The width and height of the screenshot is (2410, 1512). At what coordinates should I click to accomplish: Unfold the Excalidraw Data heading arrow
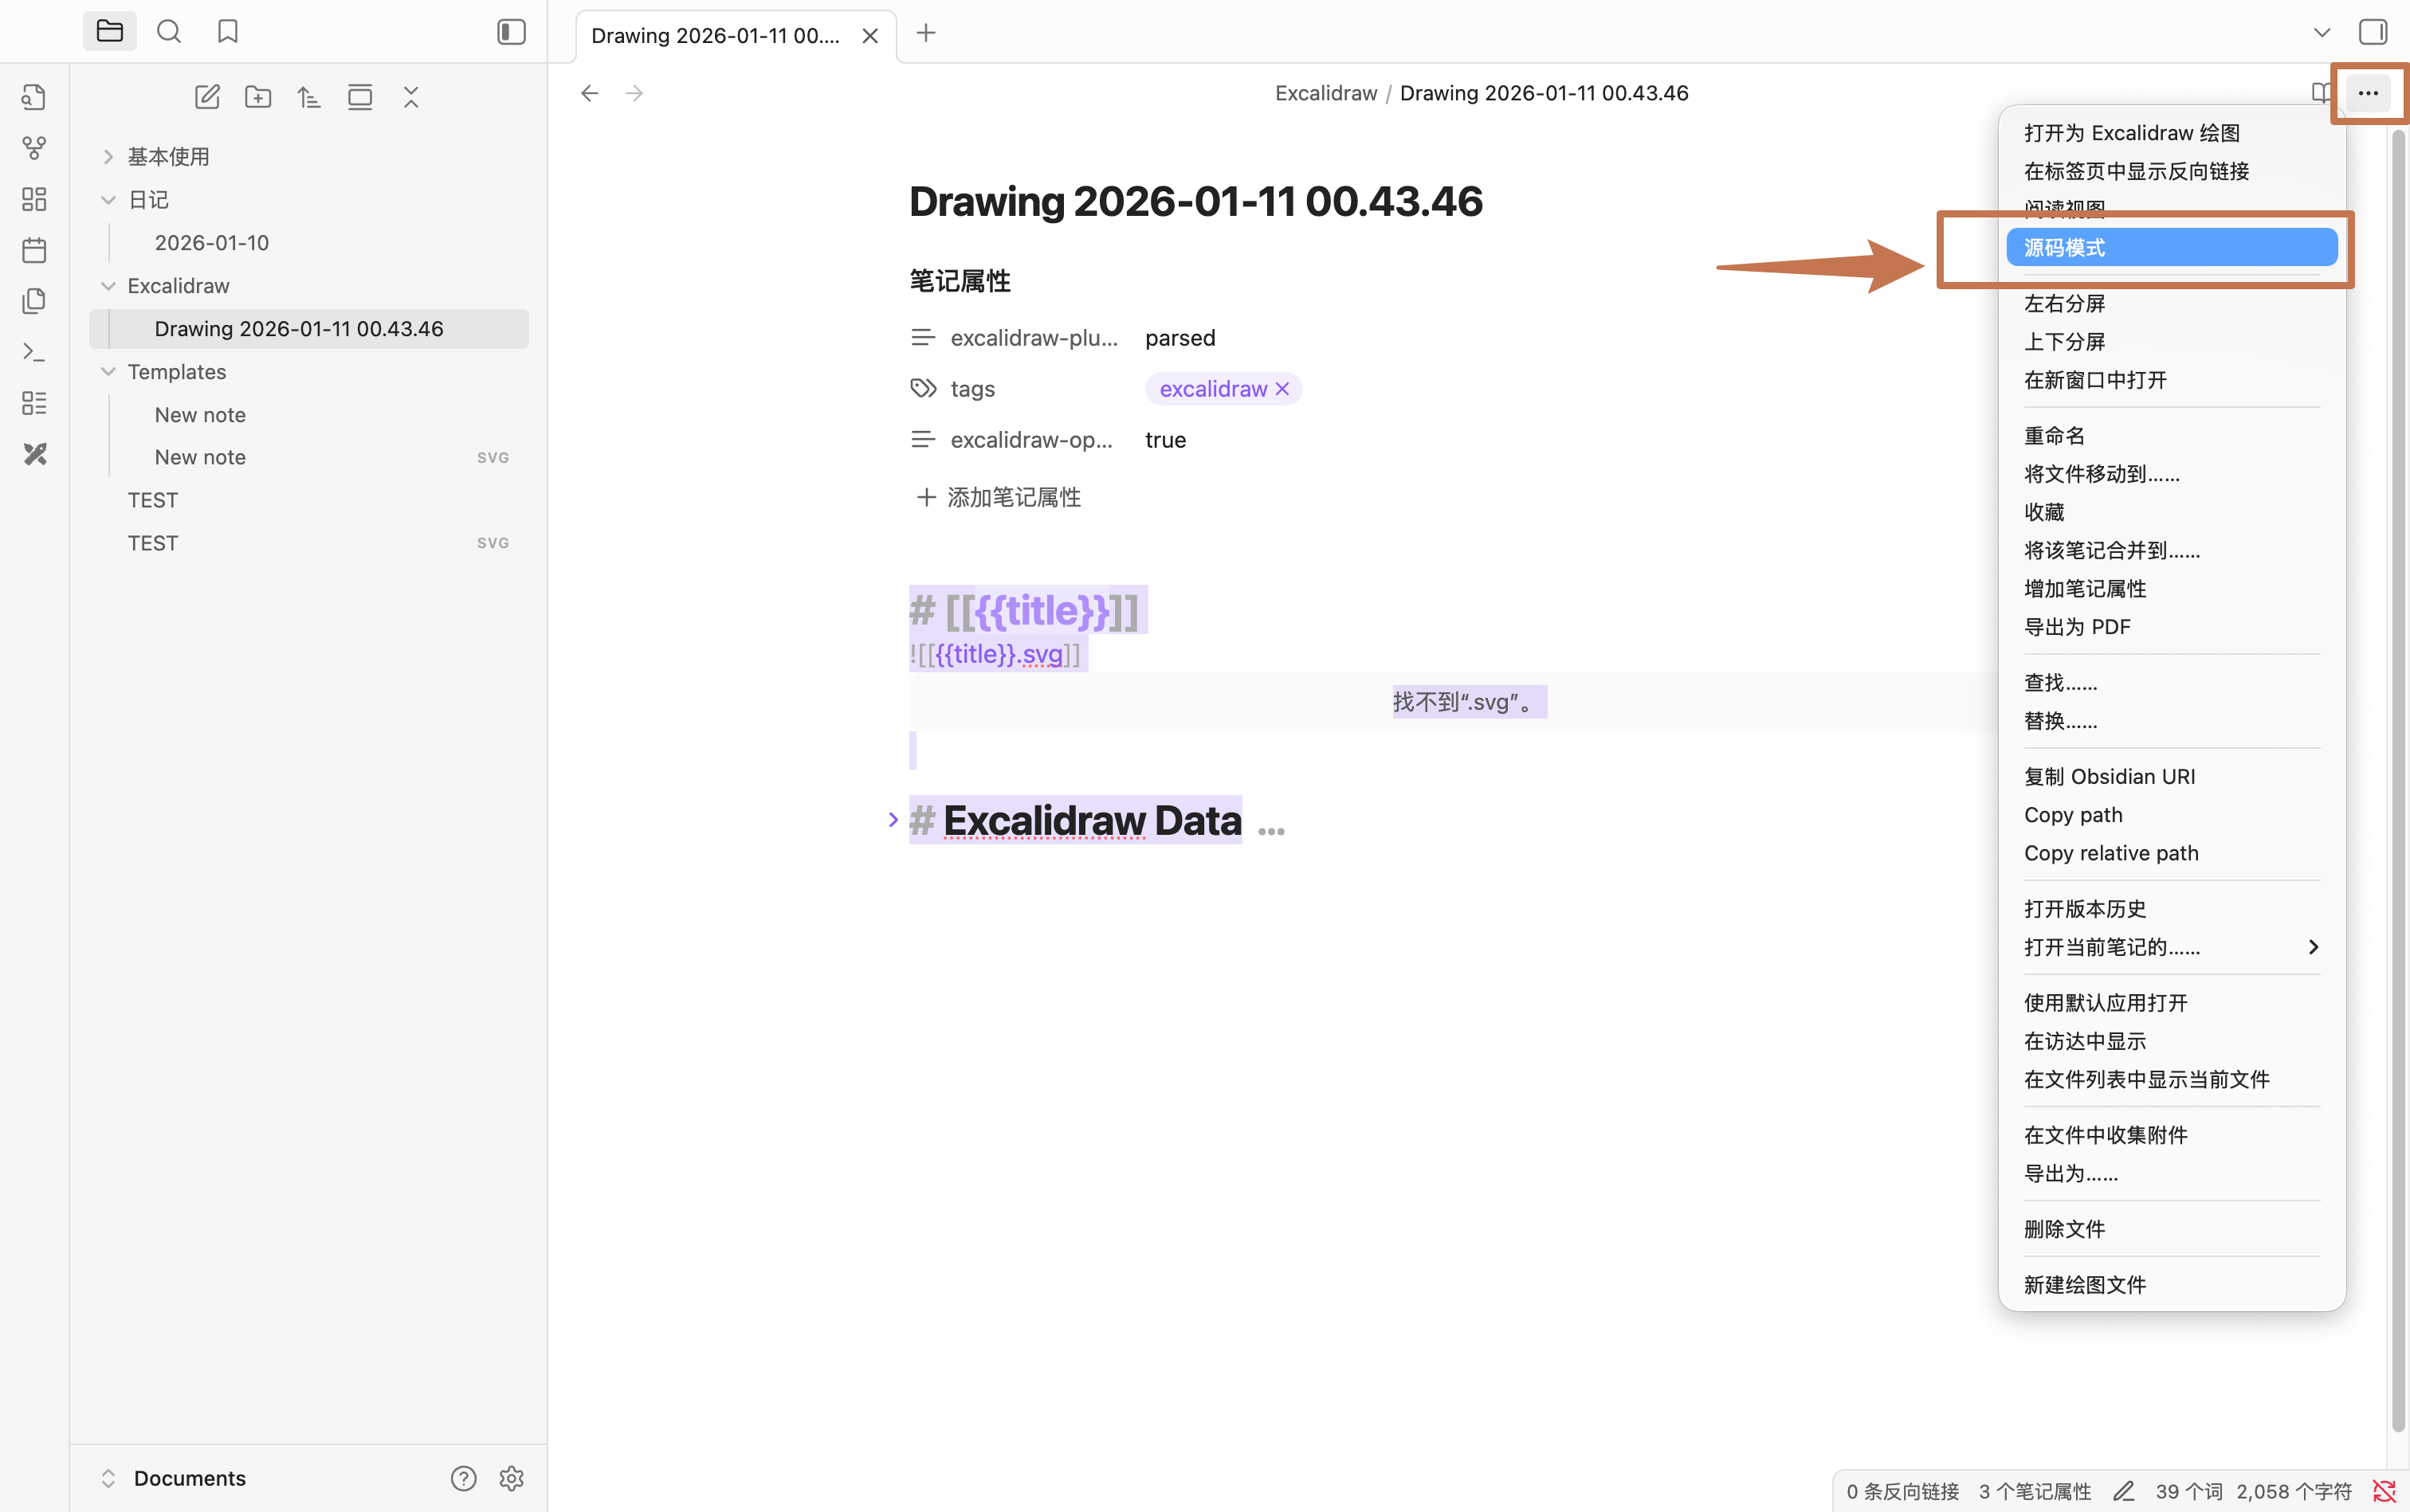click(x=893, y=820)
